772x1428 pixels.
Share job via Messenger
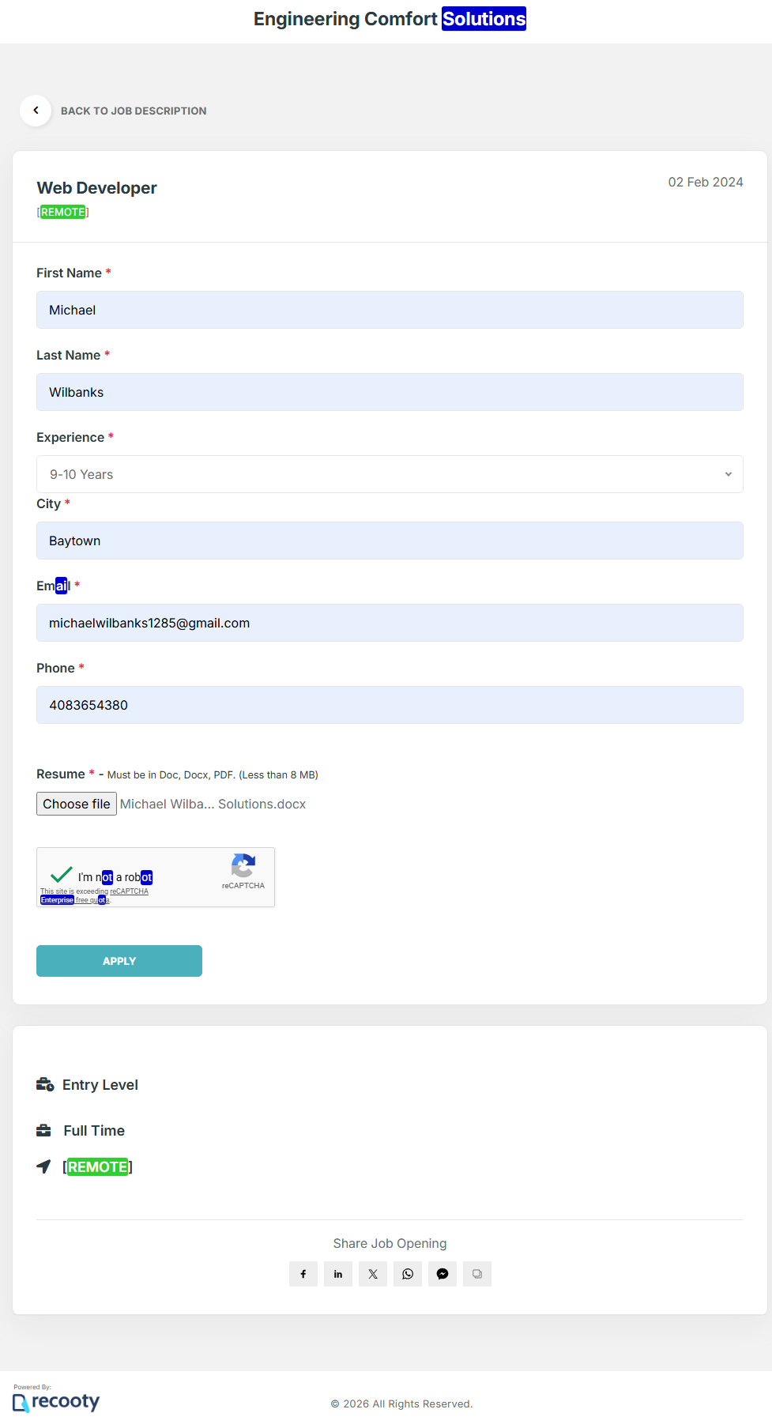pos(442,1274)
